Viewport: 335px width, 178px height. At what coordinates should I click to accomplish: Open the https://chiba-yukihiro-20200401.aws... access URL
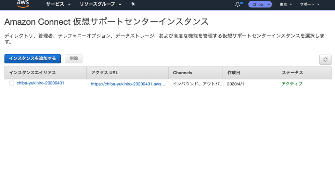[128, 84]
